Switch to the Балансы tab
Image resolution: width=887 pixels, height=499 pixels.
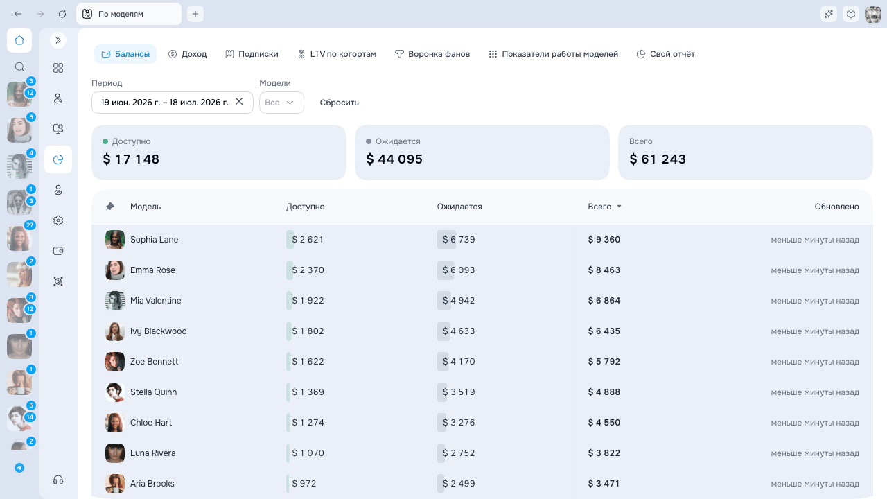coord(125,54)
